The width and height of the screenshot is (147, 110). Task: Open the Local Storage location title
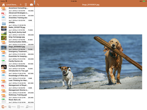12,5
